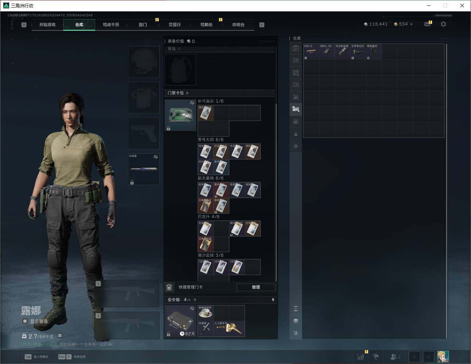Click the warehouse sidebar layers icon
The width and height of the screenshot is (471, 364).
click(296, 321)
